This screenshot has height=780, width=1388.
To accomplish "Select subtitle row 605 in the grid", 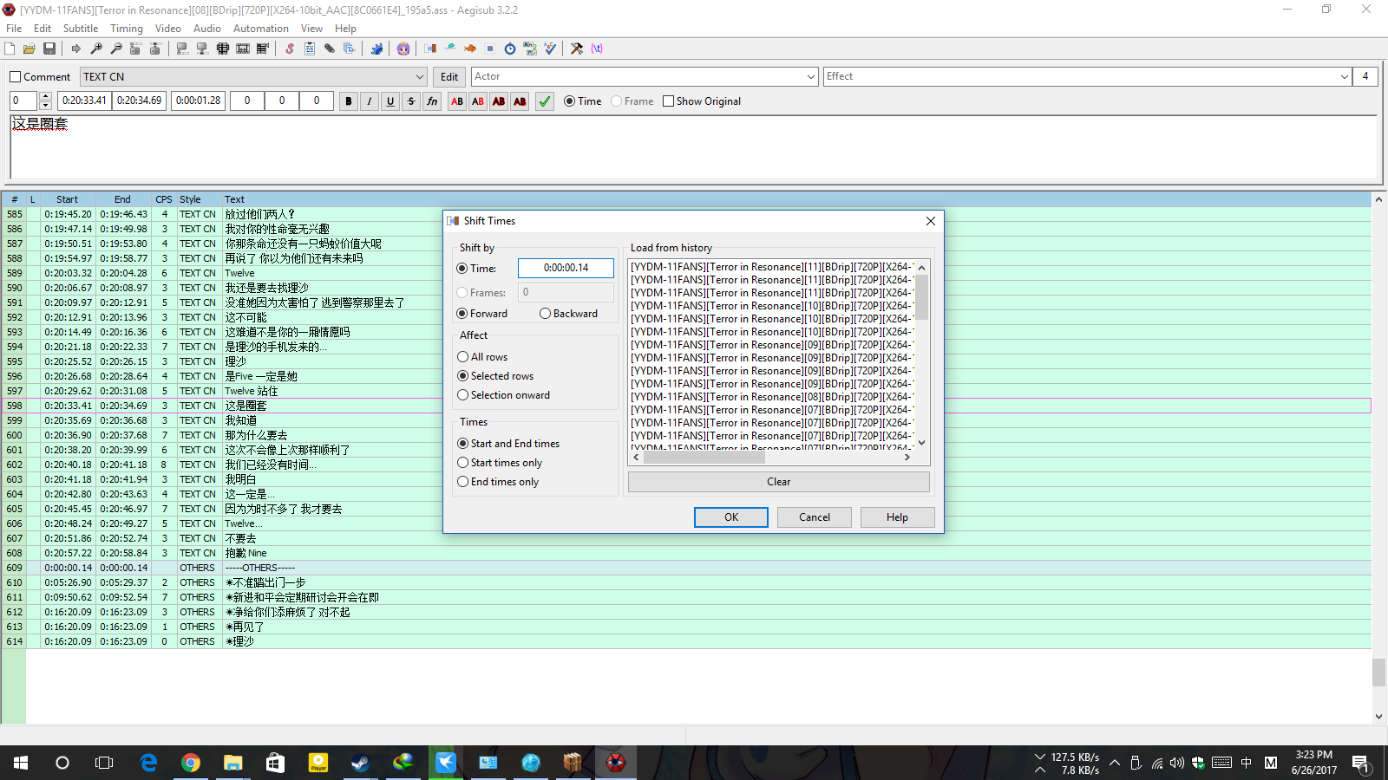I will point(686,509).
